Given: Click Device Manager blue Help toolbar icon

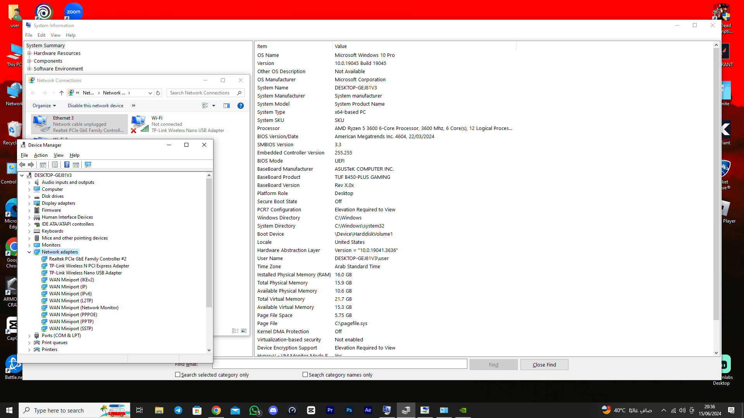Looking at the screenshot, I should click(67, 165).
